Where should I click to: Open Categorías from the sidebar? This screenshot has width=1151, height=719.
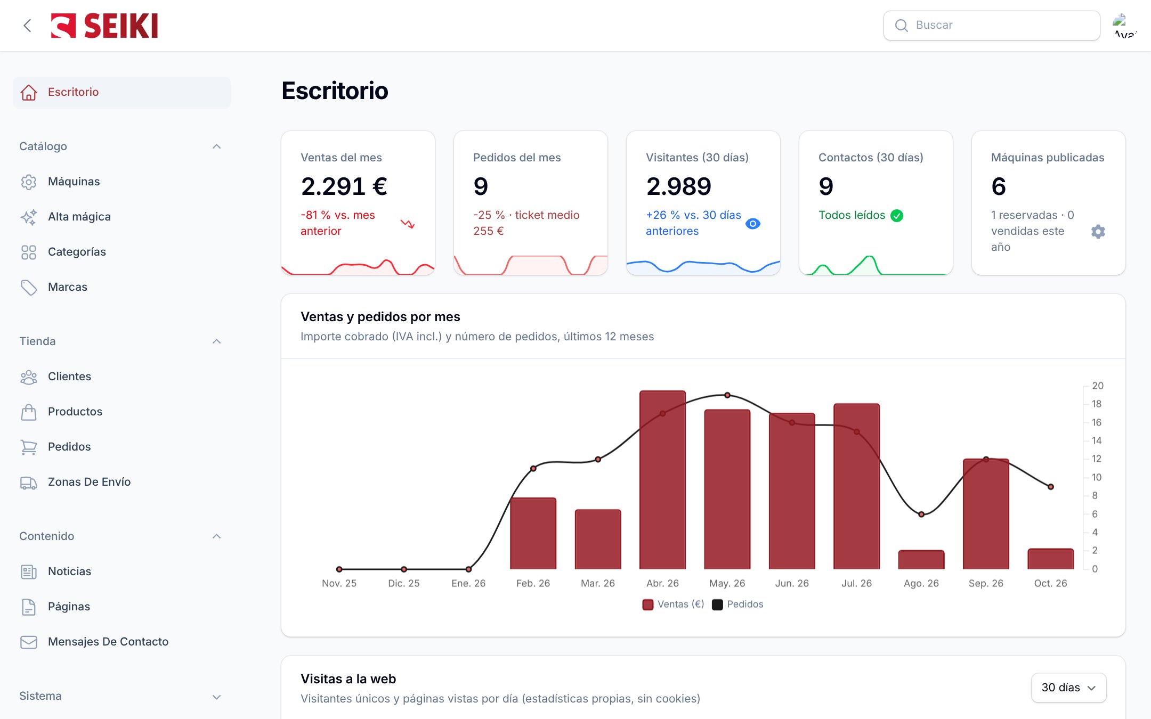click(x=121, y=252)
